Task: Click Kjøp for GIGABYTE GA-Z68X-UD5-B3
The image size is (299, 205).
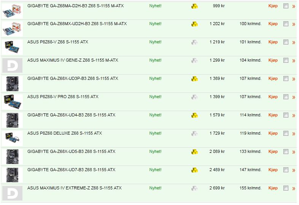Action: (273, 152)
